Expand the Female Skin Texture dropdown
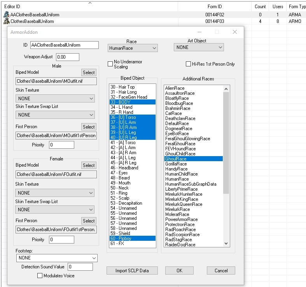Viewport: 306px width, 287px height. [55, 193]
